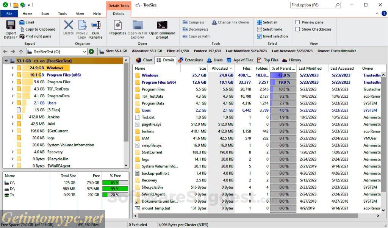Expand Program Files (x86) in tree
Screen dimensions: 388x228
tap(13, 75)
